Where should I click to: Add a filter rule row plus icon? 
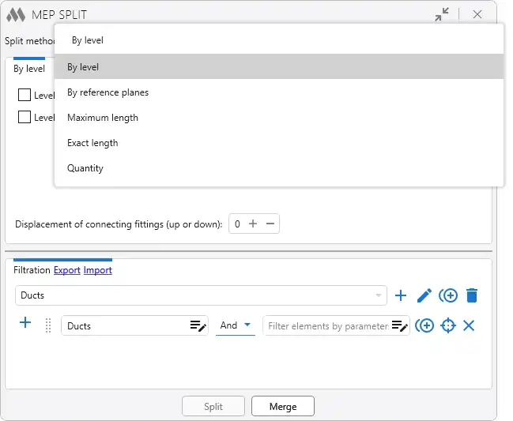tap(25, 323)
